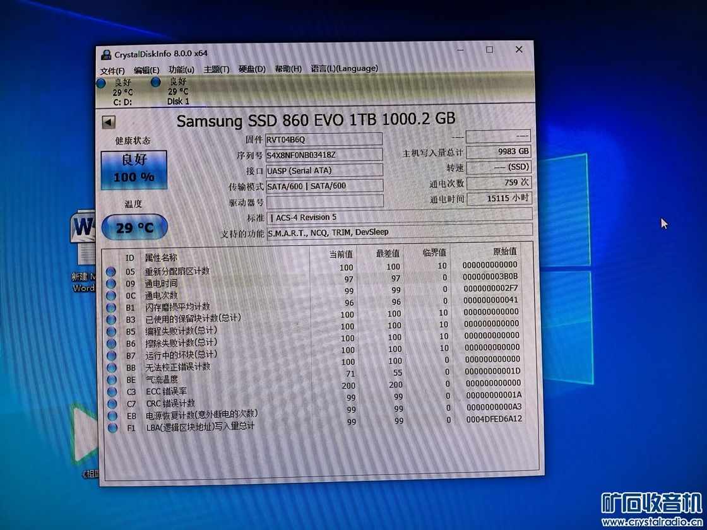This screenshot has width=707, height=530.
Task: Close the CrystalDiskInfo window
Action: pyautogui.click(x=519, y=49)
